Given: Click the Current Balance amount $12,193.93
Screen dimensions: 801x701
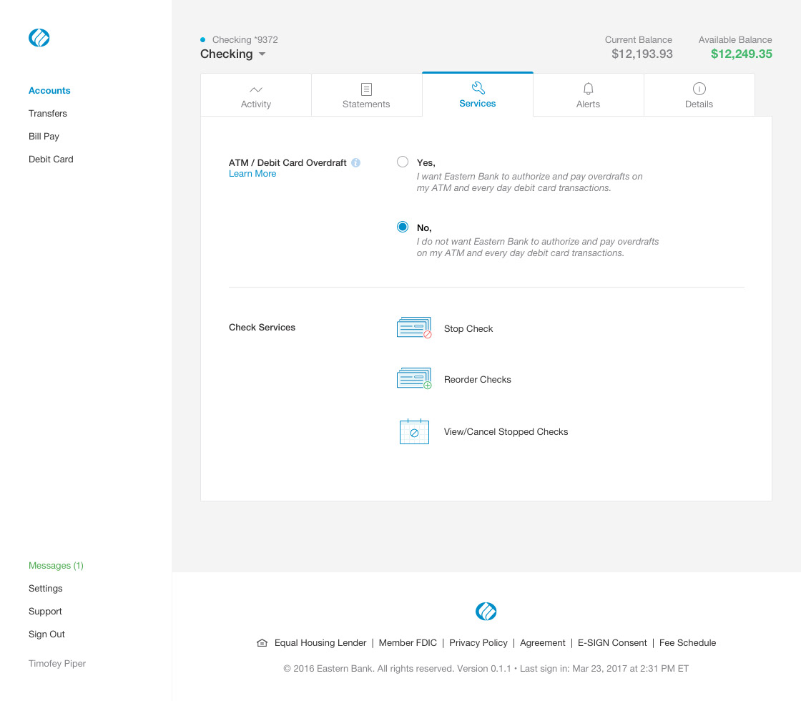Looking at the screenshot, I should click(642, 54).
